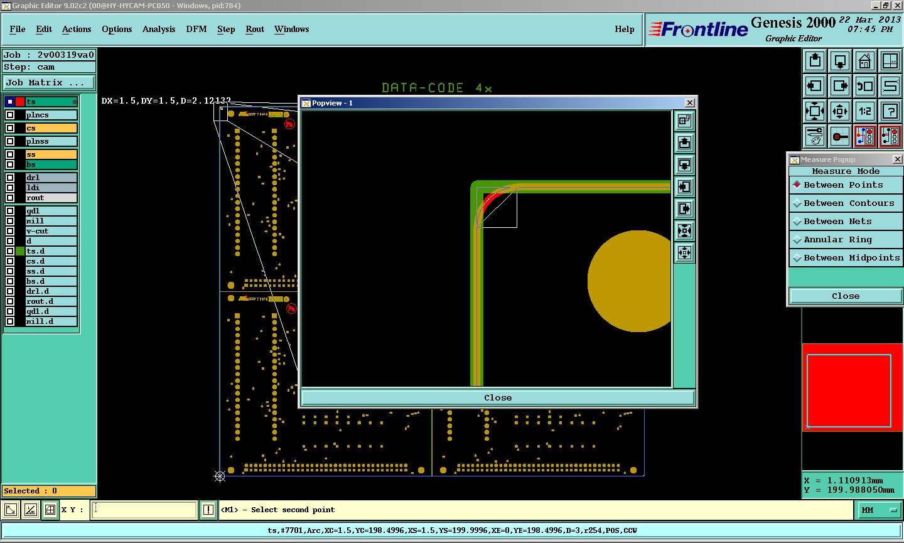Open the Analysis menu
The height and width of the screenshot is (543, 904).
[x=159, y=30]
